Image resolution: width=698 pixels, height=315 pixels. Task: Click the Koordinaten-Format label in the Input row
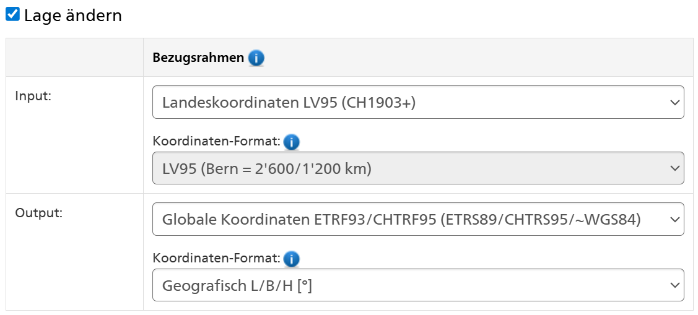coord(216,142)
